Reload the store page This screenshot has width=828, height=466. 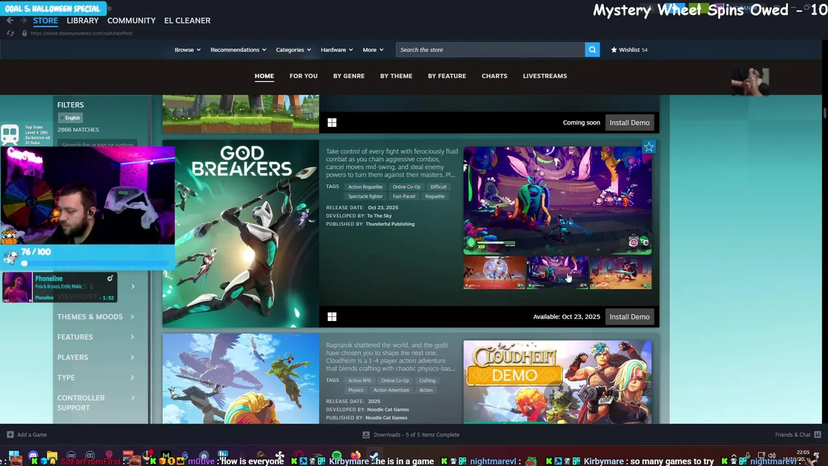click(x=10, y=33)
